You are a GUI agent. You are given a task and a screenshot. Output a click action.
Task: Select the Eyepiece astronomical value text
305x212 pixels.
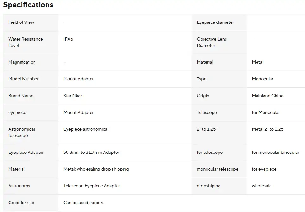pyautogui.click(x=86, y=129)
